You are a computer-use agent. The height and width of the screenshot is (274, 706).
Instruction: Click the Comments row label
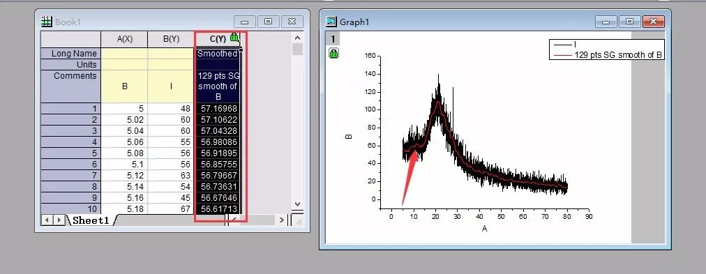coord(70,86)
